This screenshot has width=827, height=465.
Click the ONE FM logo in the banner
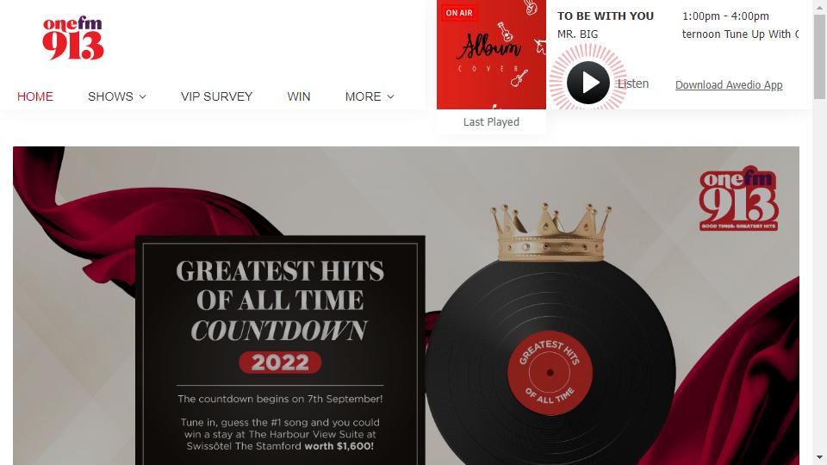click(x=738, y=199)
